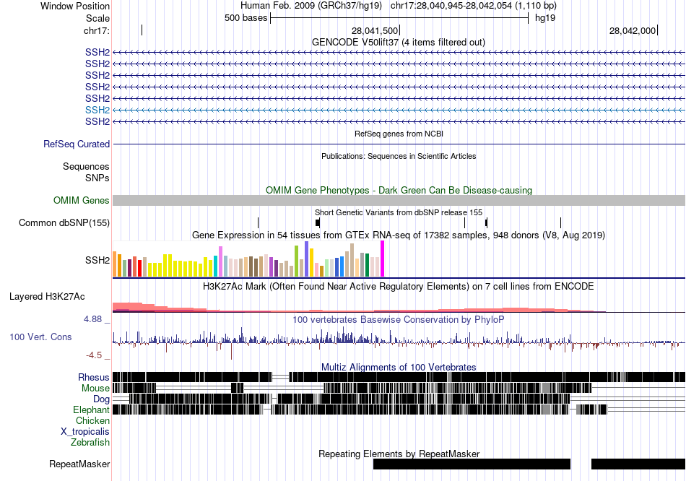Click the SNPs track label
Image resolution: width=686 pixels, height=481 pixels.
coord(97,178)
